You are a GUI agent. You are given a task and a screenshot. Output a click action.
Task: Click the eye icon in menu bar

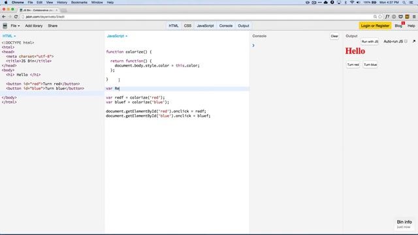(308, 3)
